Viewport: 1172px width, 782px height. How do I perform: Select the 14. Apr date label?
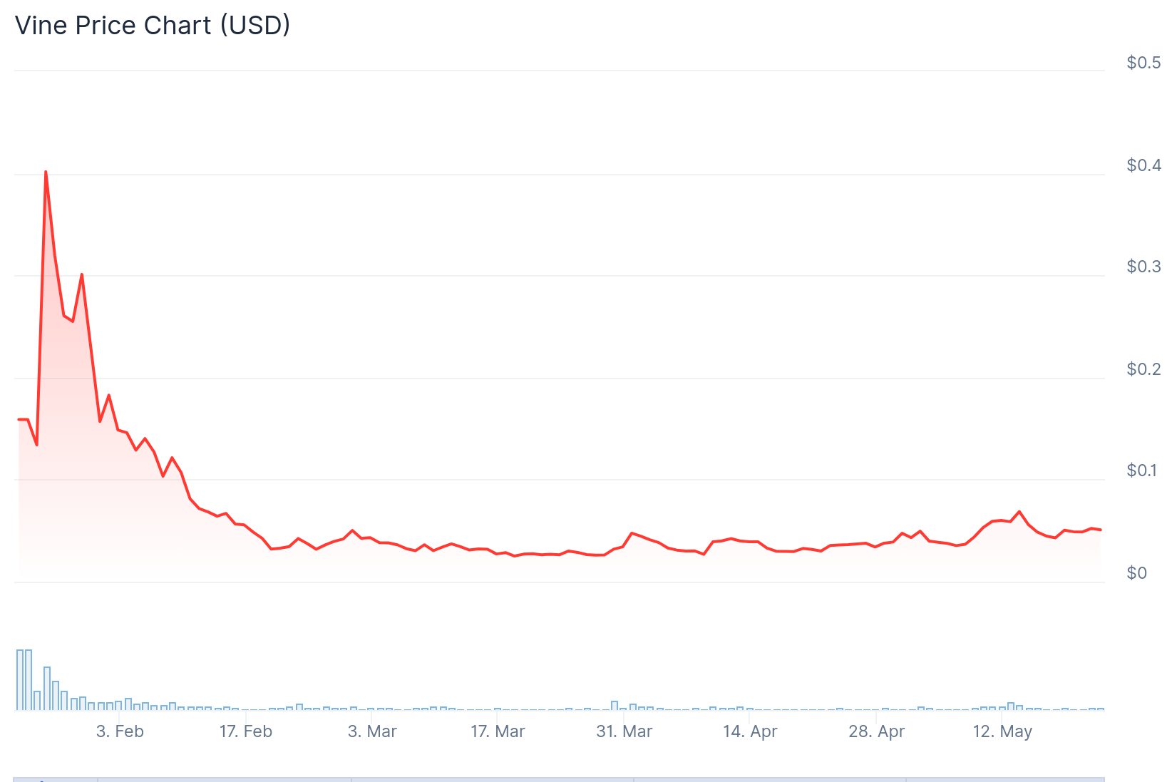(750, 731)
